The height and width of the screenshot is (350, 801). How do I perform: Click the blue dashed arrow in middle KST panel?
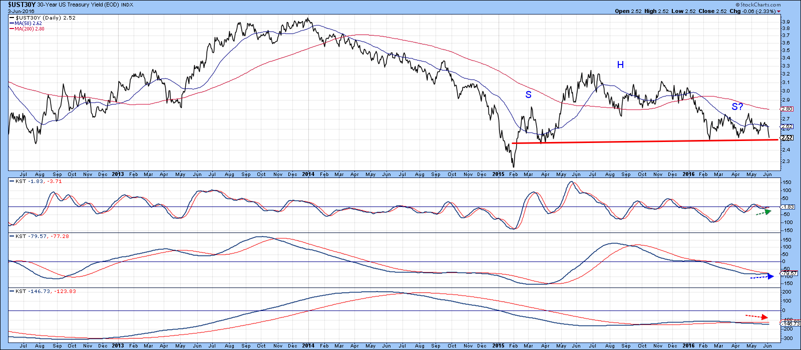[761, 277]
